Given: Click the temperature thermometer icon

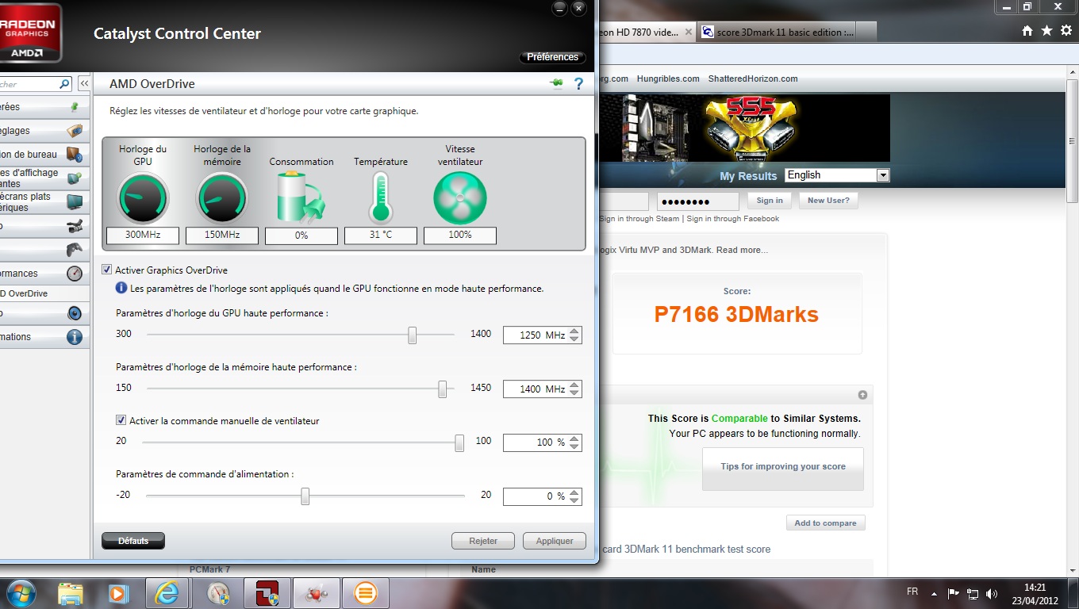Looking at the screenshot, I should coord(381,197).
